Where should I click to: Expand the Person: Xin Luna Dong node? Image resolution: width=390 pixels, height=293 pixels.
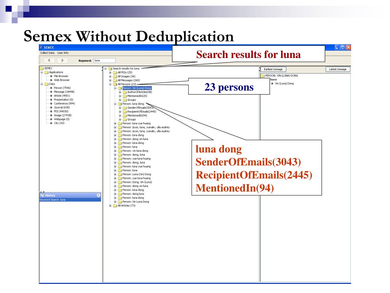[115, 201]
